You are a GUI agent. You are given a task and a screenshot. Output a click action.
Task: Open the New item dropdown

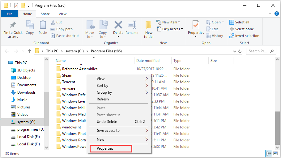pyautogui.click(x=168, y=22)
